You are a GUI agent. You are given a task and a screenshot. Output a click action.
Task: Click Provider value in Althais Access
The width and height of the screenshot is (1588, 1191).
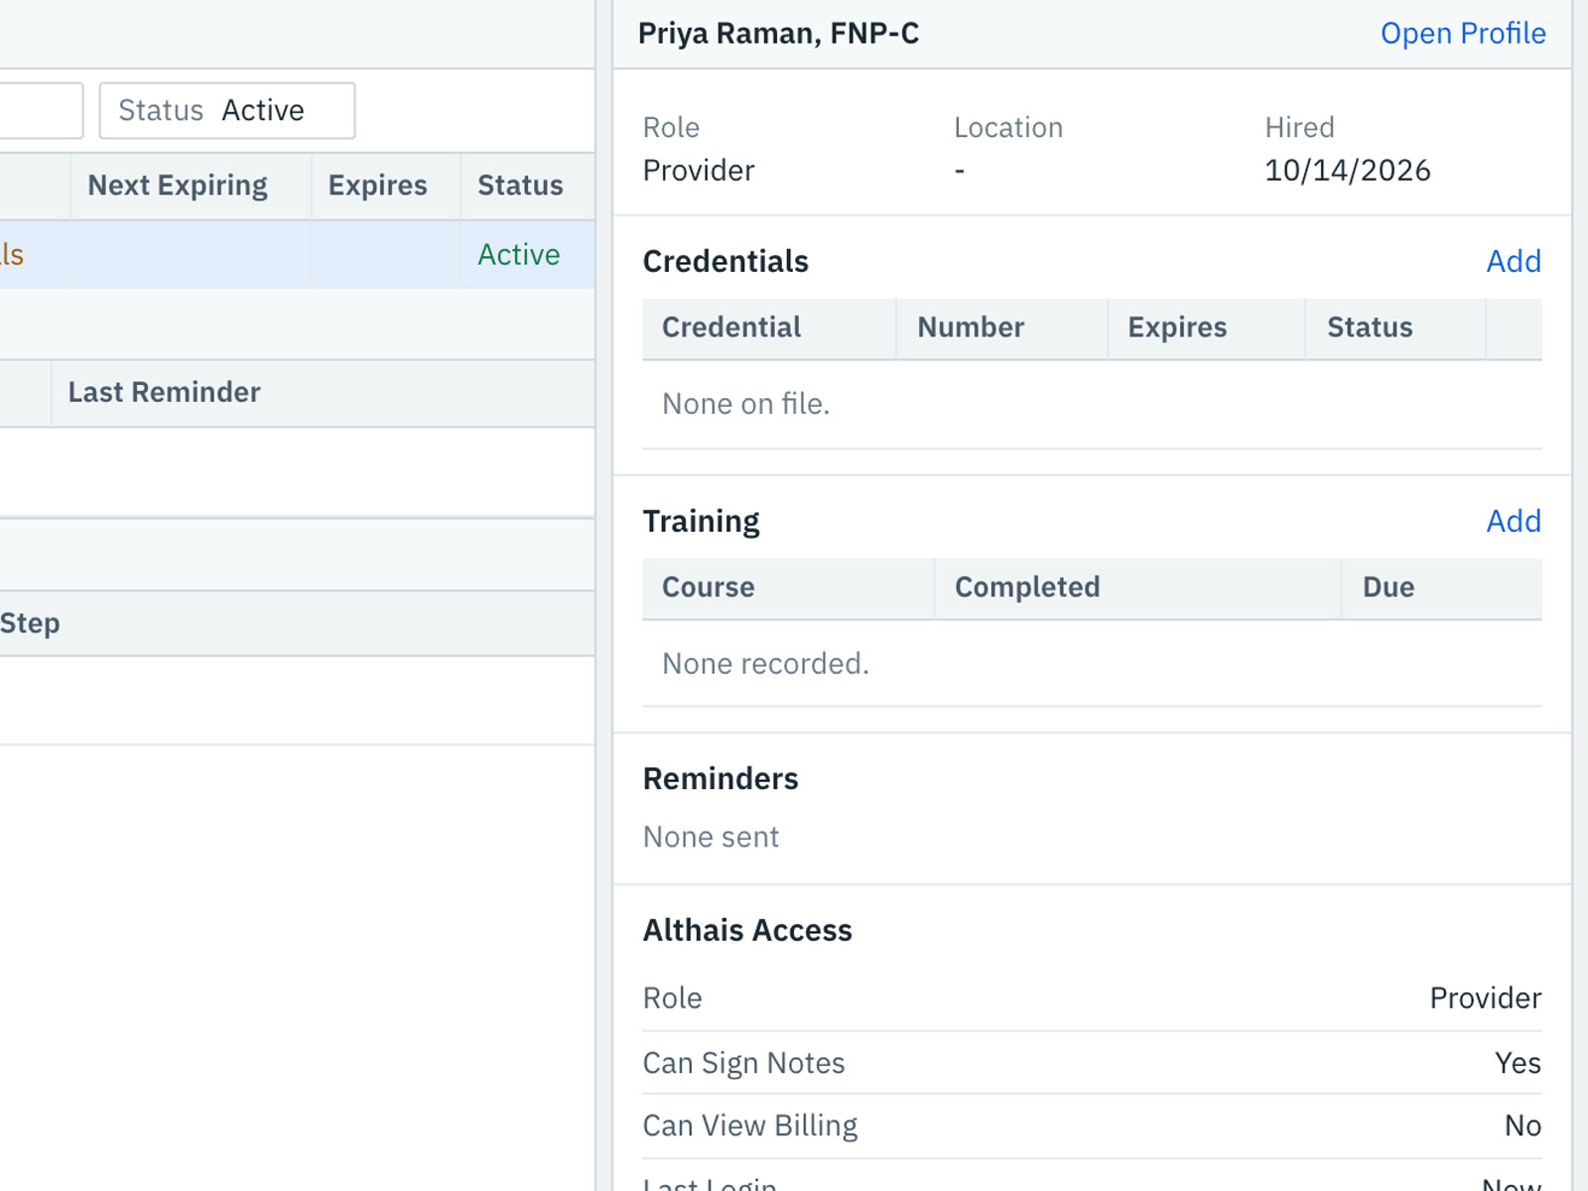(x=1485, y=998)
